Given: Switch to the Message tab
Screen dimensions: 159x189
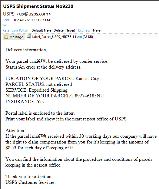Looking at the screenshot, I should coord(14,37).
